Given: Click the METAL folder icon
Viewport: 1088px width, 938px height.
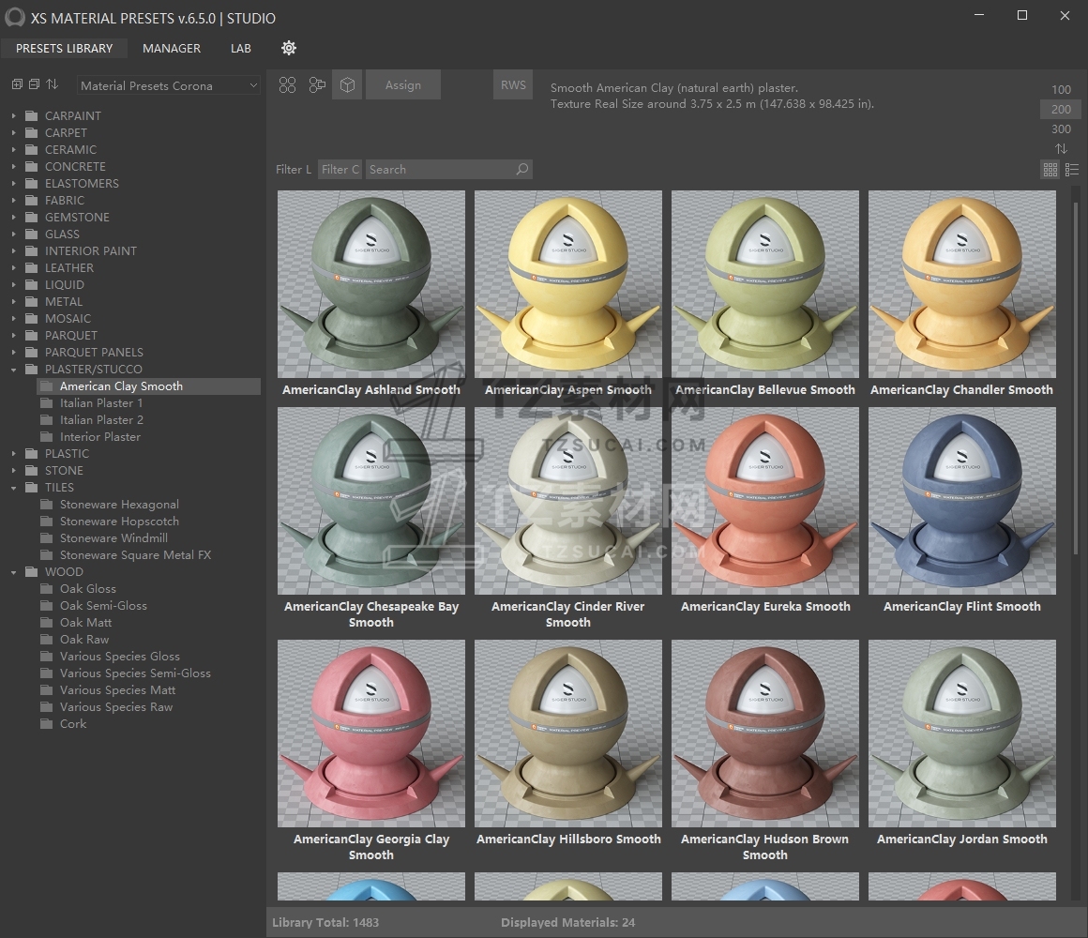Looking at the screenshot, I should click(32, 301).
